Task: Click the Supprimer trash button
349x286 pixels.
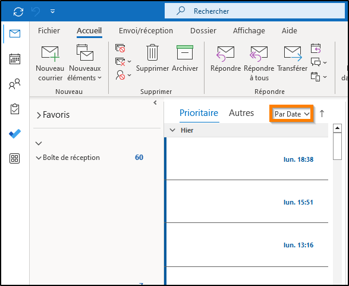Action: [152, 58]
